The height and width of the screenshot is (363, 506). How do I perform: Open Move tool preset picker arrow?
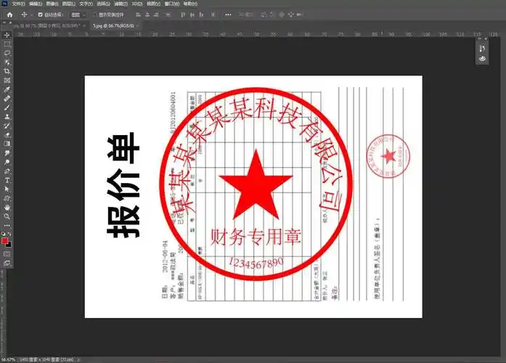[32, 15]
